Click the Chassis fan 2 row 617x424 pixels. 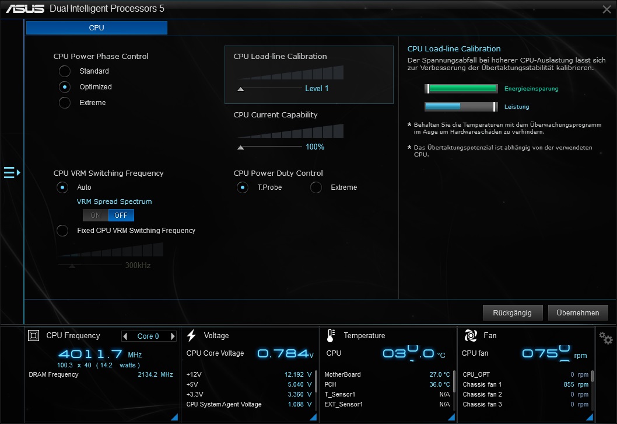525,394
